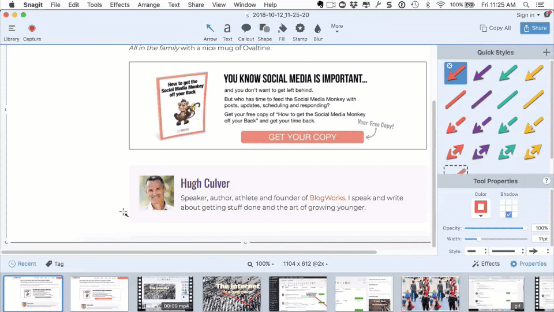
Task: Open the Bluetooth status menu
Action: pyautogui.click(x=428, y=5)
